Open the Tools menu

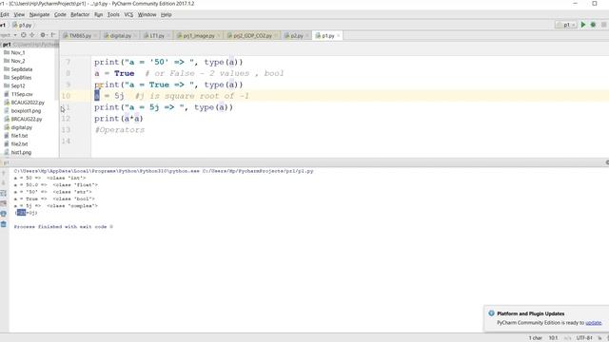click(x=113, y=14)
